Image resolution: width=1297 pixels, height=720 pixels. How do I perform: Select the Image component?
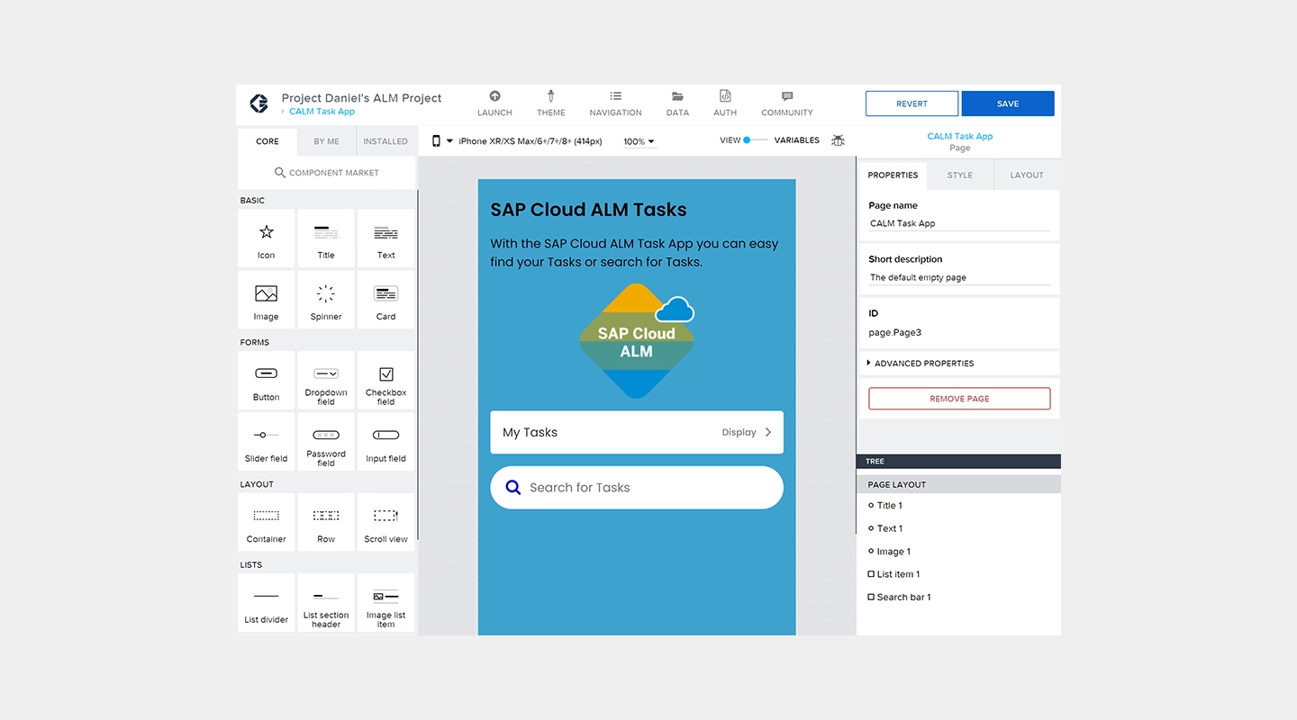point(266,300)
